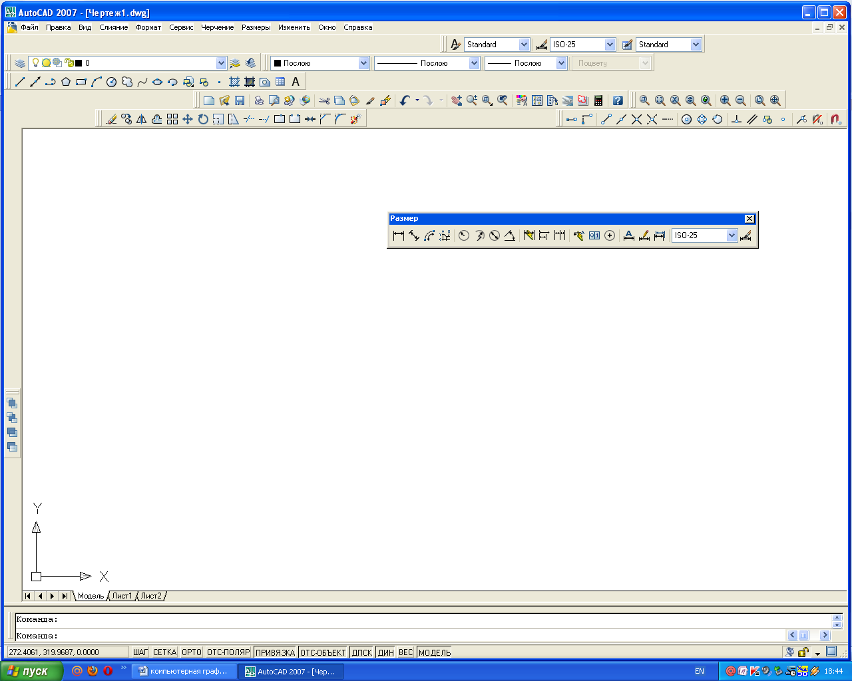Open the Размеры menu
The image size is (852, 681).
pos(256,27)
